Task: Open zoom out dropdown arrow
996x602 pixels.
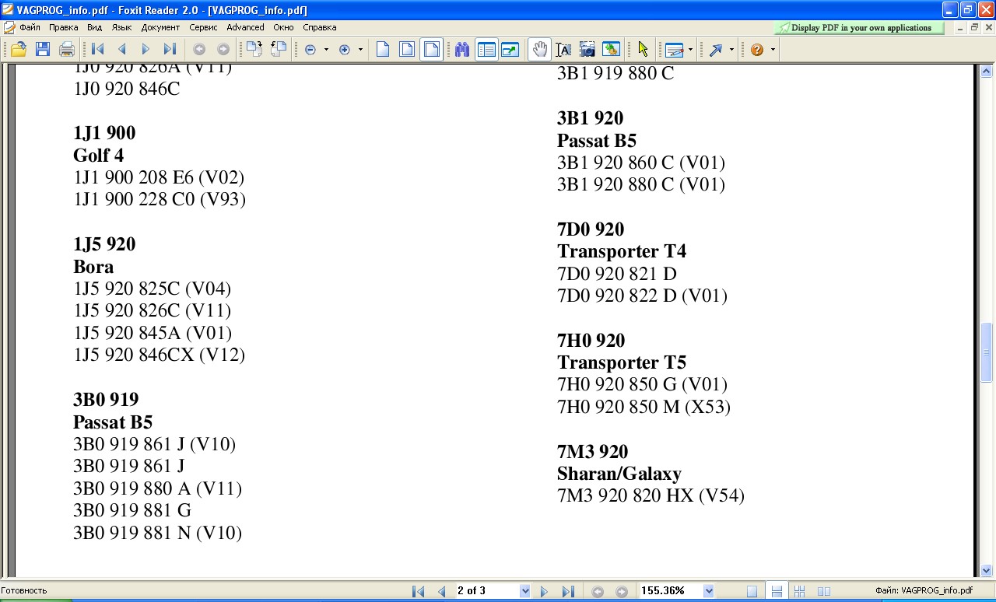Action: pos(326,50)
